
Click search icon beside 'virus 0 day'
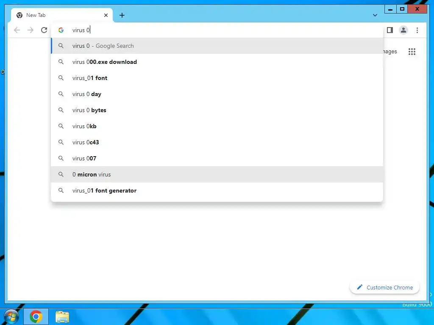[61, 94]
